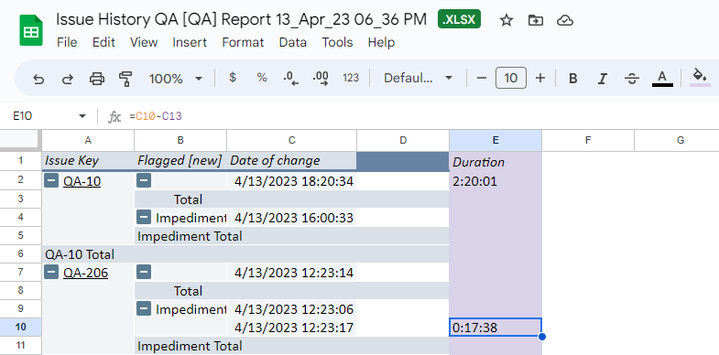Collapse the blank flagged group in row 2

144,181
